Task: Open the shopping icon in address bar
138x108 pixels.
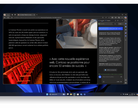Action: (103, 18)
